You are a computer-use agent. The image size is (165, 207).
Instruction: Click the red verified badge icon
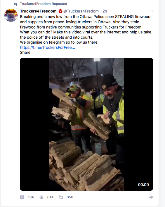60,11
